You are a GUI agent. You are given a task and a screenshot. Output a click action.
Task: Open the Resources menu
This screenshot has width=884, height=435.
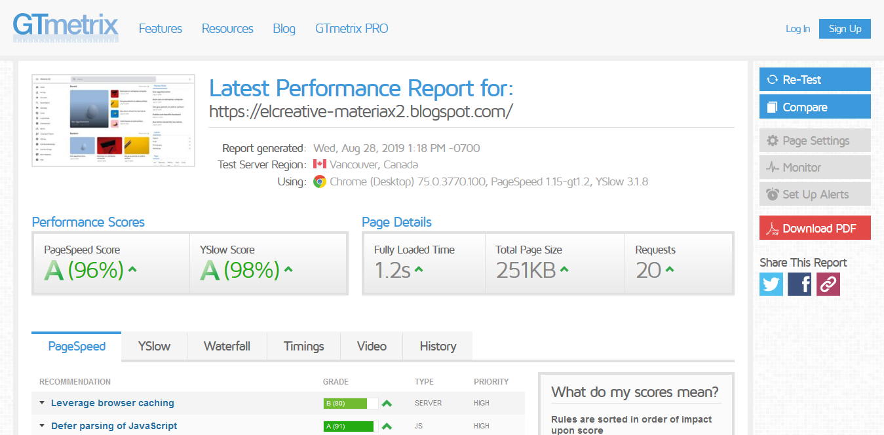[227, 29]
